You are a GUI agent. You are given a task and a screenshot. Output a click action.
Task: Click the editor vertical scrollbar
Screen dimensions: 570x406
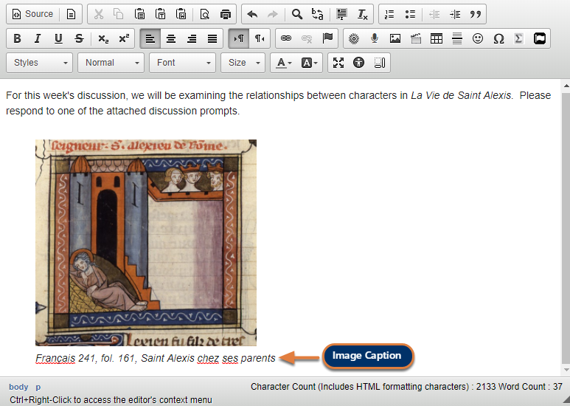tap(566, 227)
